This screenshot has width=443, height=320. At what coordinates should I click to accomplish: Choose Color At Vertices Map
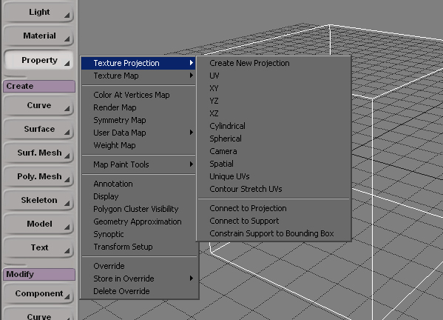(x=138, y=95)
